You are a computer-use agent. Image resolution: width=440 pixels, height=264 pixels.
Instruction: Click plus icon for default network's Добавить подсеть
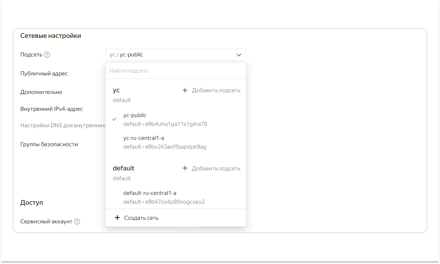185,168
